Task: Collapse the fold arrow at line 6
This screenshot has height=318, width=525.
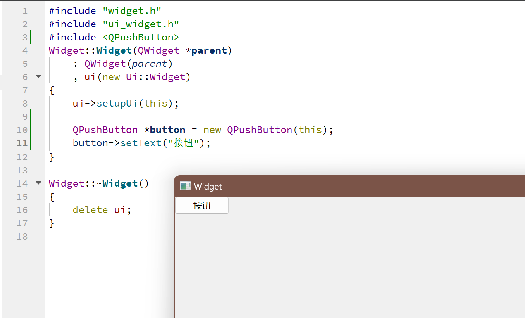Action: (38, 76)
